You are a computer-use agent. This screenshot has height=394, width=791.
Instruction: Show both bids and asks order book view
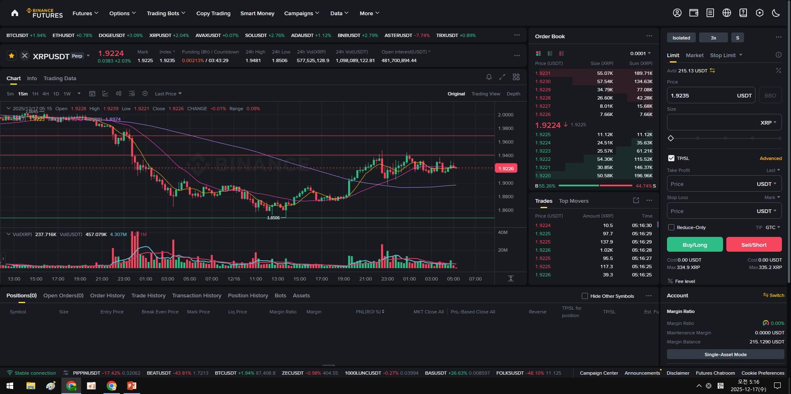coord(538,53)
